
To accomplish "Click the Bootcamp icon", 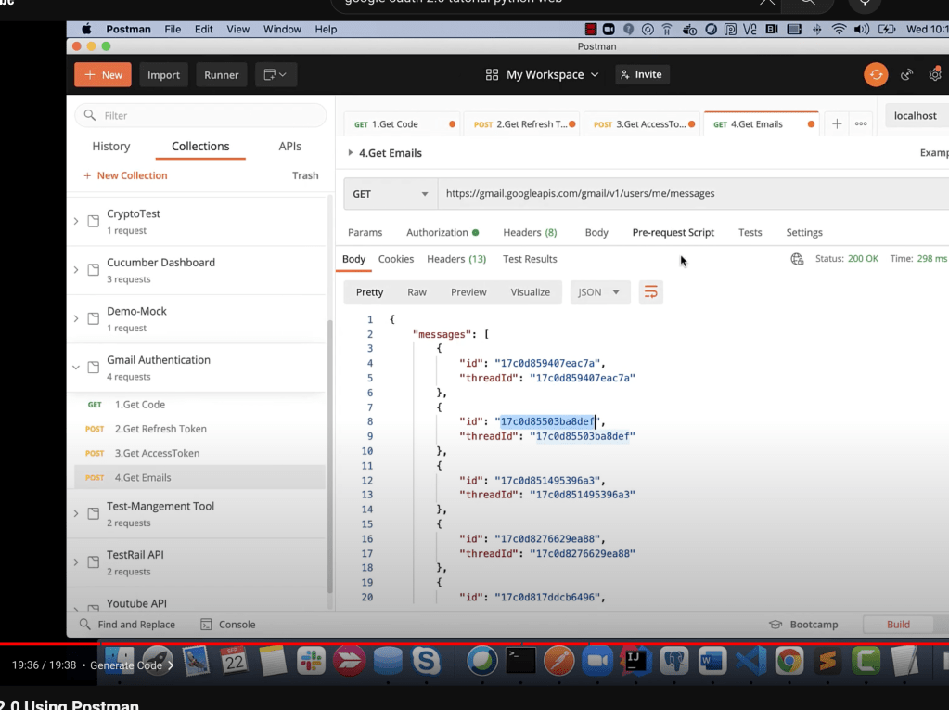I will pyautogui.click(x=776, y=624).
